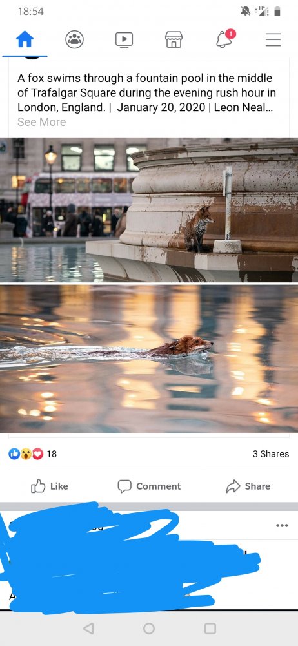Open the Facebook Home feed tab
This screenshot has width=298, height=646.
coord(25,39)
